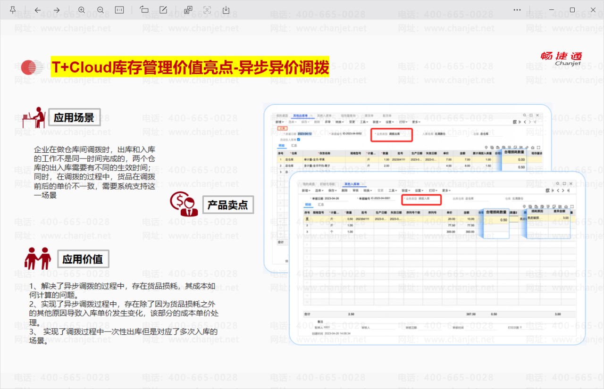Toggle the 自动生入库单 checkbox
Screen dimensions: 604x389
click(x=298, y=140)
